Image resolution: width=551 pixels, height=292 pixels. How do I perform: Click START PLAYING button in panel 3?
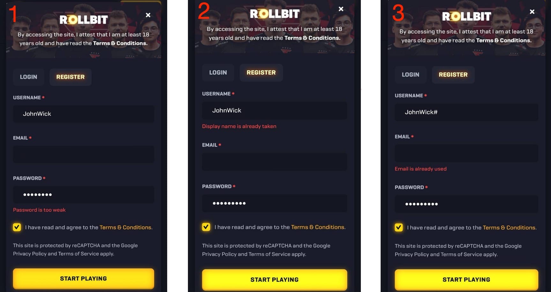pyautogui.click(x=466, y=280)
